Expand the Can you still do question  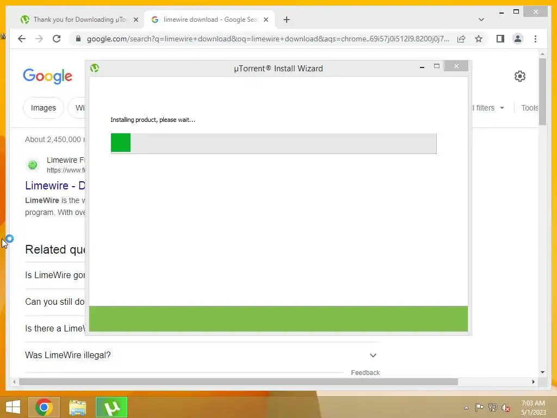click(55, 302)
